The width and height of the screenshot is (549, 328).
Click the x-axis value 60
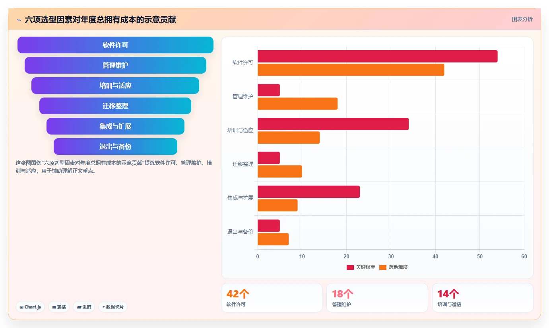pos(524,257)
